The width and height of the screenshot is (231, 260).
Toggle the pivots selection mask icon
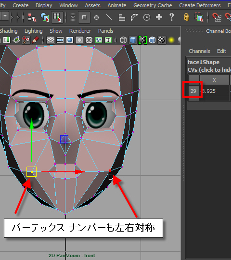[147, 17]
